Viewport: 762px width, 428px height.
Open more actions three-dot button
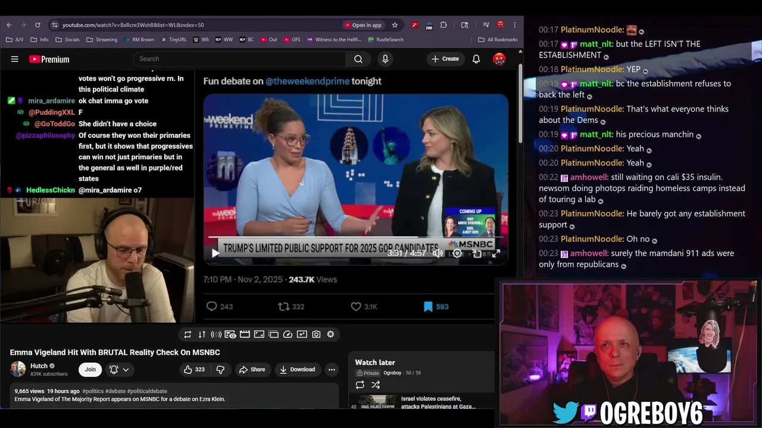332,369
